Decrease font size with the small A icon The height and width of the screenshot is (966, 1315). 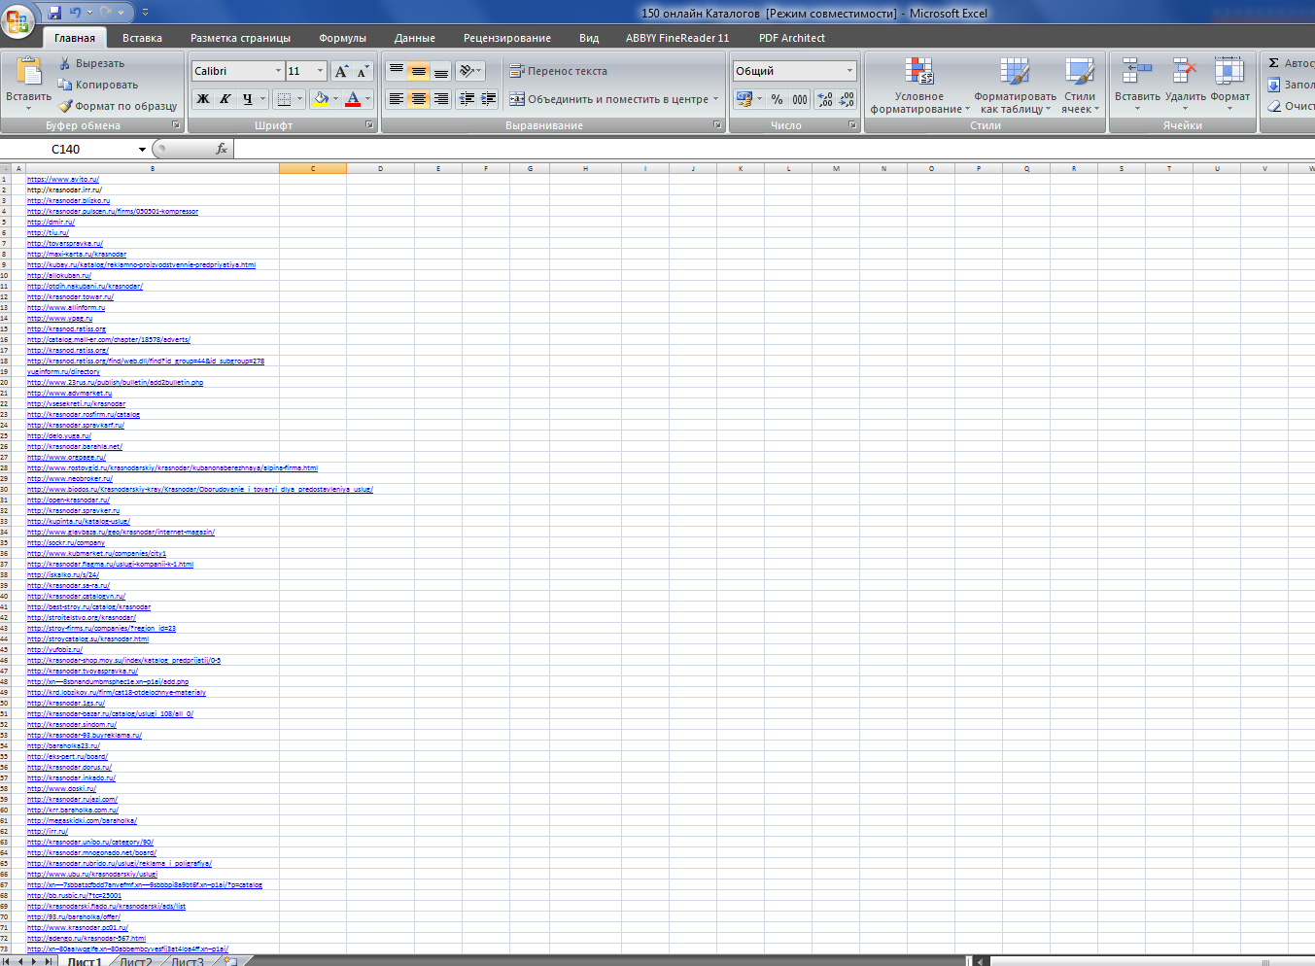363,71
